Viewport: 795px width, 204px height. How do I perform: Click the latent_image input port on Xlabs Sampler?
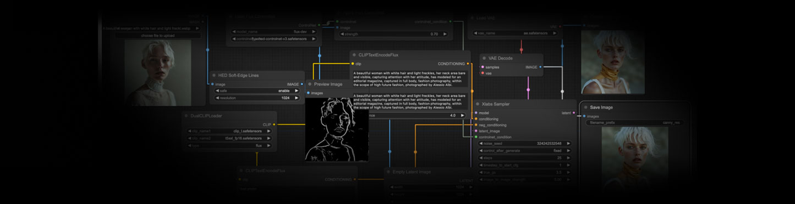click(476, 131)
